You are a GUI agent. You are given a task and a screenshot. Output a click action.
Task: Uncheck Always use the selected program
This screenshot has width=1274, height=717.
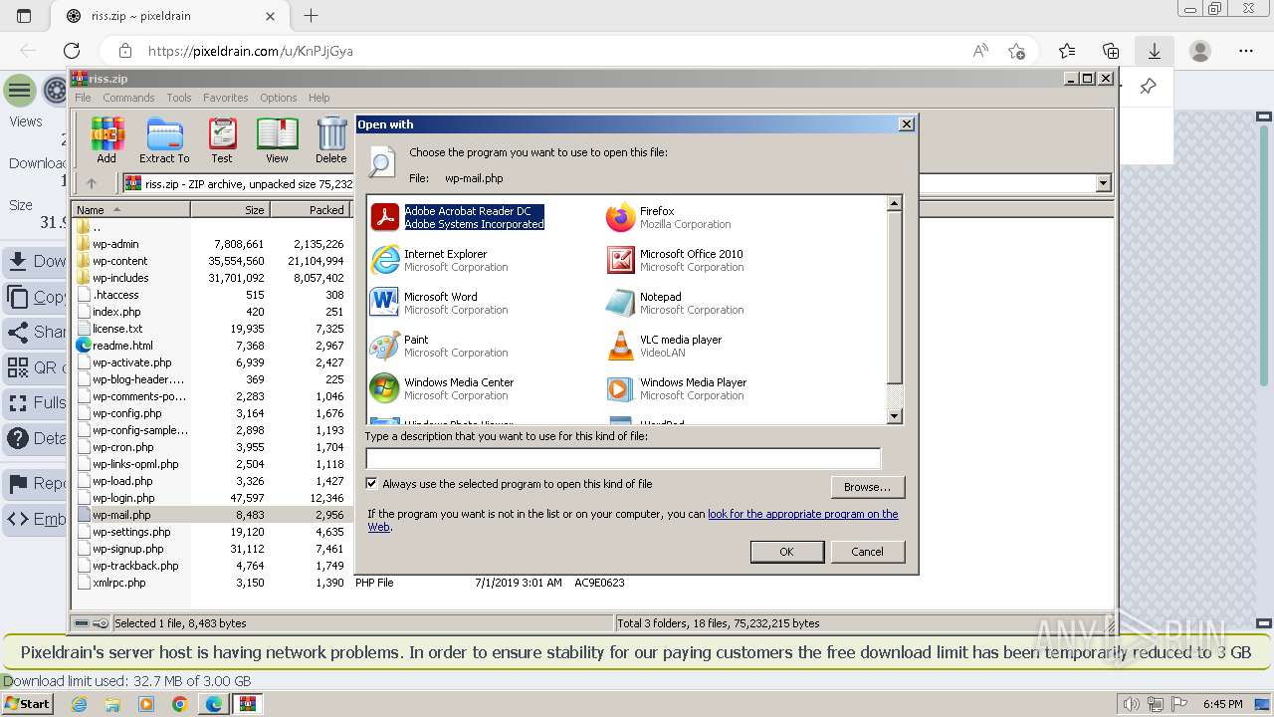371,484
